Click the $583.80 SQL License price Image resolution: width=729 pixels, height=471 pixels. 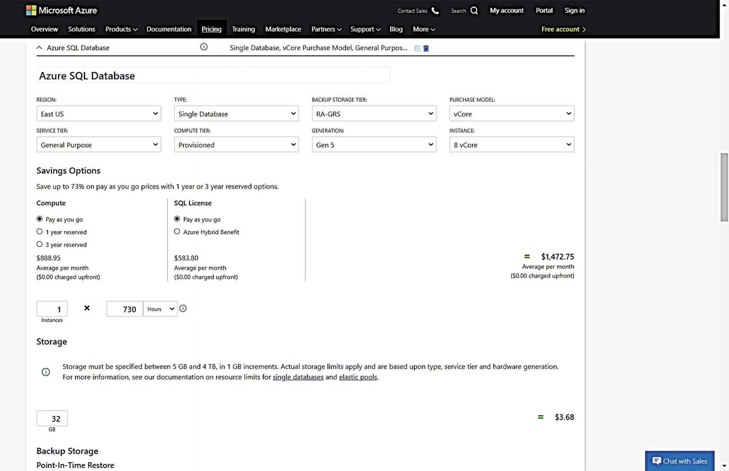tap(186, 258)
